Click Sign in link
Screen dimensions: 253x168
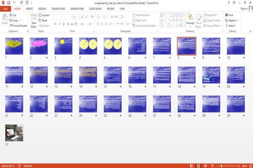tap(244, 9)
